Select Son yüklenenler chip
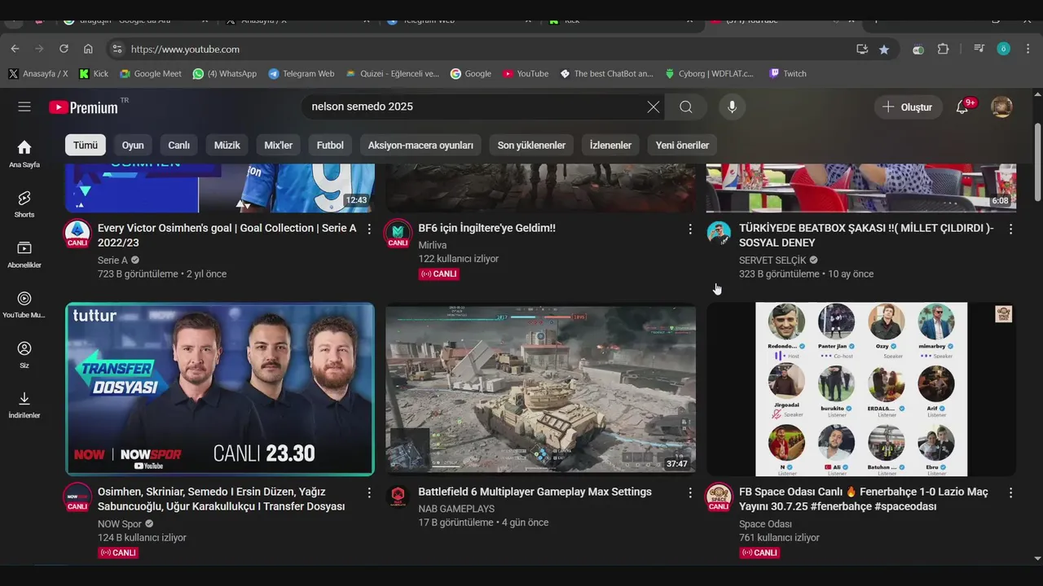Viewport: 1043px width, 586px height. click(531, 145)
